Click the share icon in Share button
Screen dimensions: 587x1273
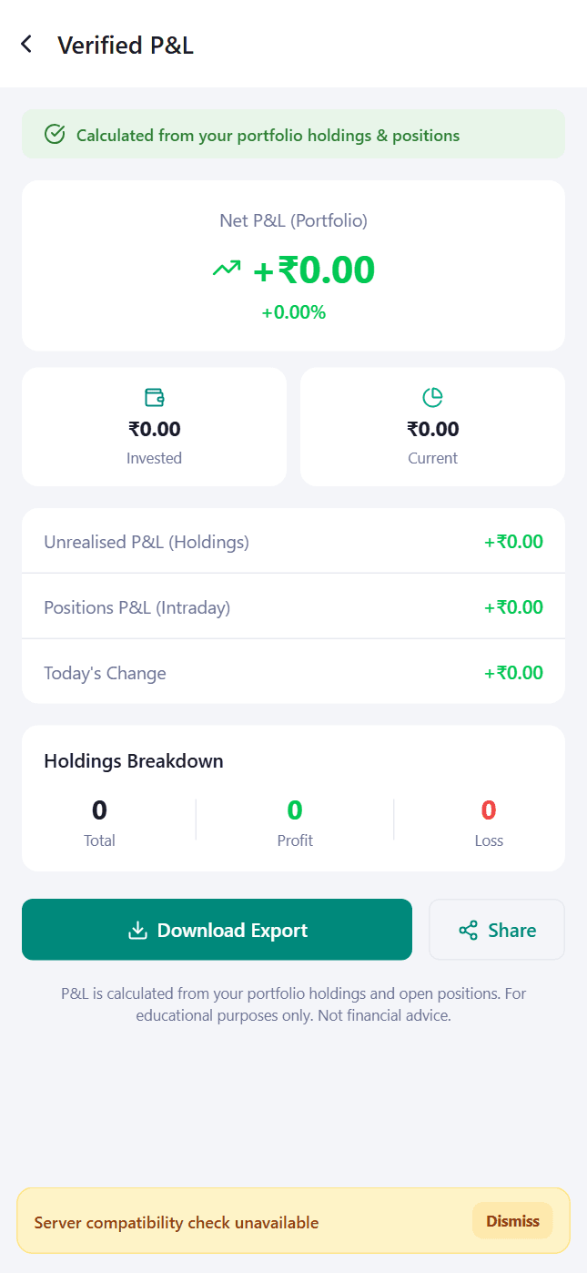(x=469, y=930)
